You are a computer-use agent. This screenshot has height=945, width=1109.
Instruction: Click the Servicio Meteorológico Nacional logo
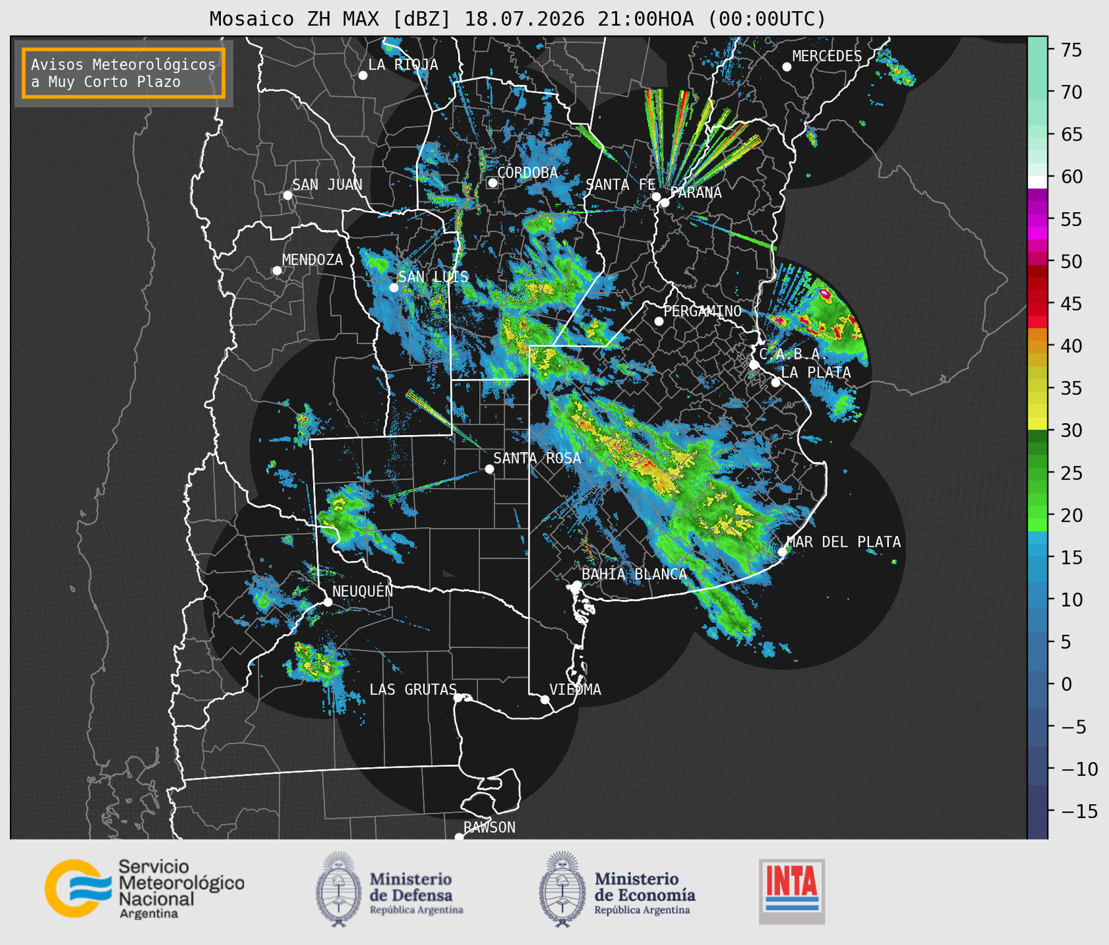145,888
